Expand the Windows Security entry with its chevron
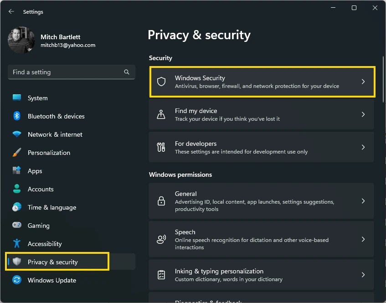Image resolution: width=386 pixels, height=303 pixels. pos(363,82)
